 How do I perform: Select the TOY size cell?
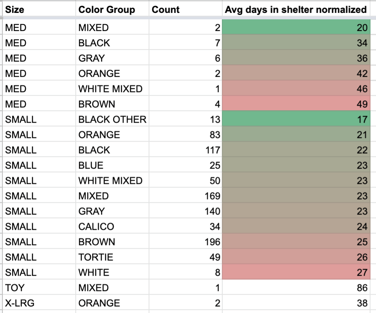39,288
